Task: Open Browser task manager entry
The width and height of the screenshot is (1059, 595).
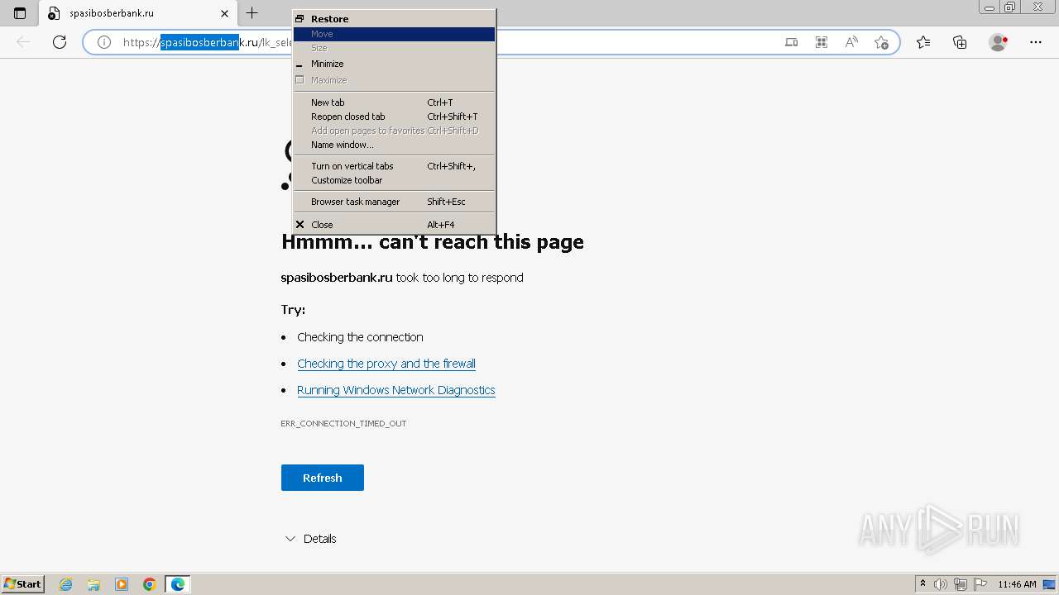Action: click(395, 202)
